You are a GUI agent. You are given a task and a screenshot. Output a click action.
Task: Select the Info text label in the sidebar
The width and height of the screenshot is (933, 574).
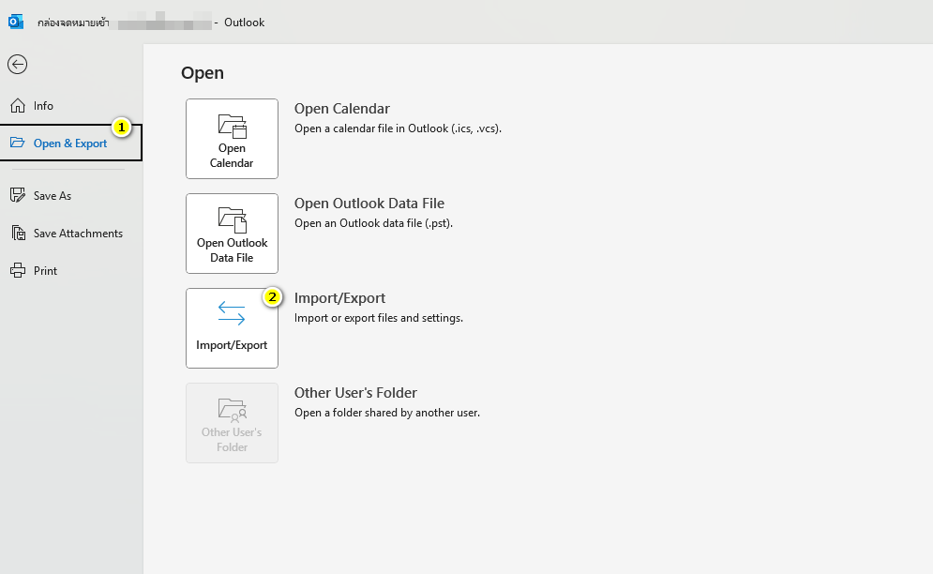click(x=43, y=106)
